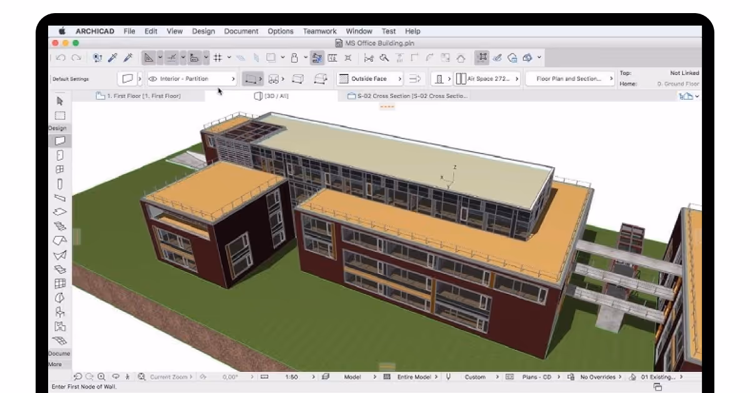Switch to the 1. First Floor tab
750x393 pixels.
pos(138,96)
